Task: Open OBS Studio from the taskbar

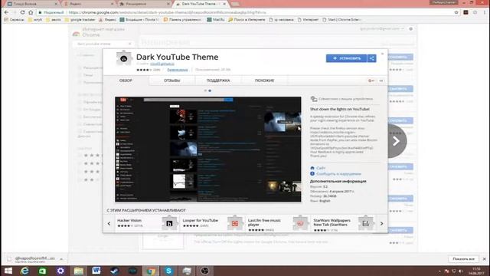Action: point(204,271)
